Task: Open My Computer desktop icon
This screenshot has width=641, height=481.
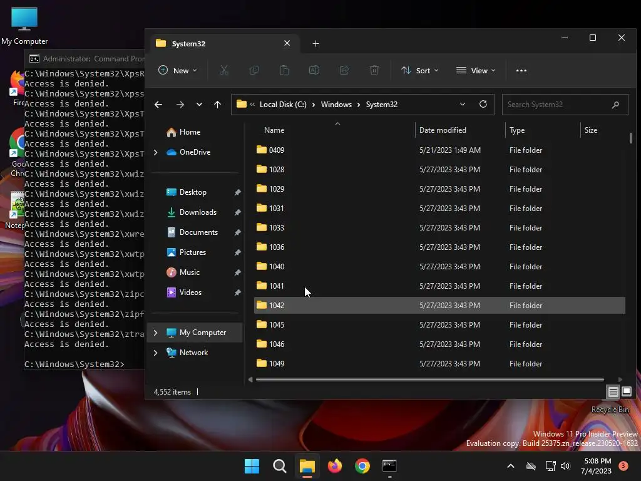Action: (24, 25)
